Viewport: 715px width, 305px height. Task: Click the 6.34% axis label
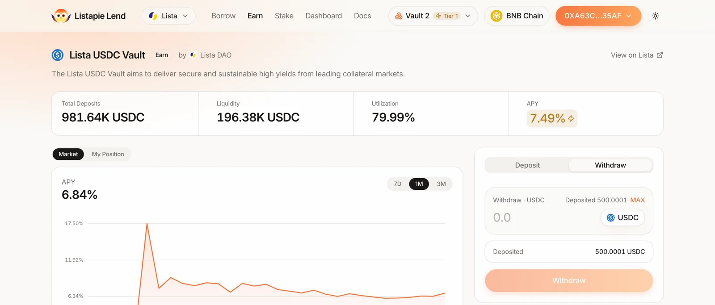(76, 296)
